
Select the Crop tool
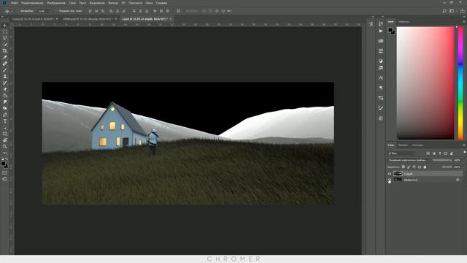pos(5,51)
